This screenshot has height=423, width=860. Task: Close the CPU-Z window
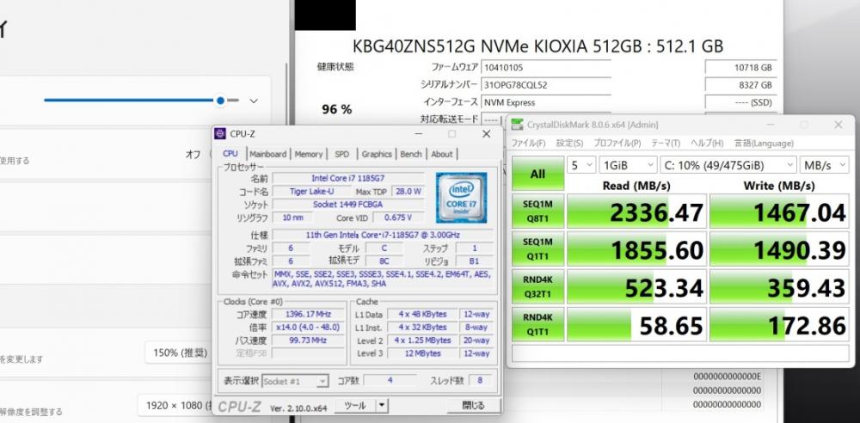tap(486, 134)
